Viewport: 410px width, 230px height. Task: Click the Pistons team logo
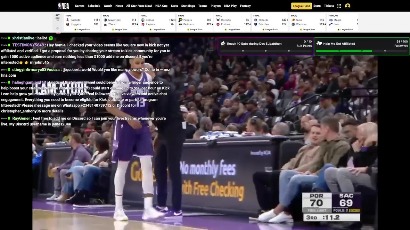218,24
